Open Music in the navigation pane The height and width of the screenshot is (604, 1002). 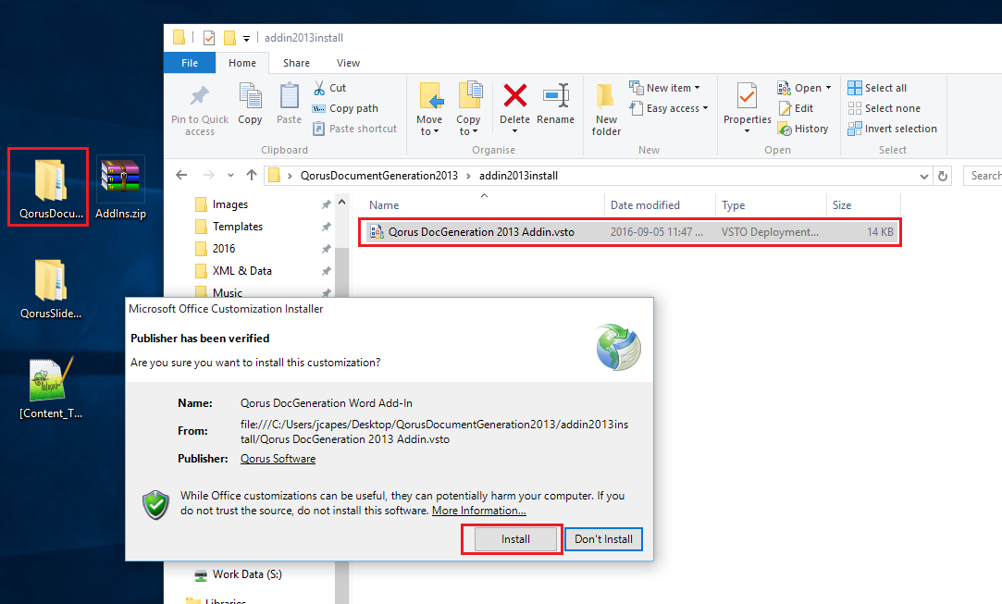click(228, 292)
